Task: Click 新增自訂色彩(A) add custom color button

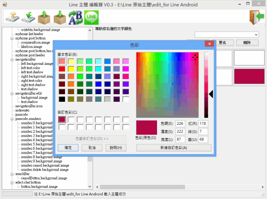Action: pyautogui.click(x=174, y=147)
